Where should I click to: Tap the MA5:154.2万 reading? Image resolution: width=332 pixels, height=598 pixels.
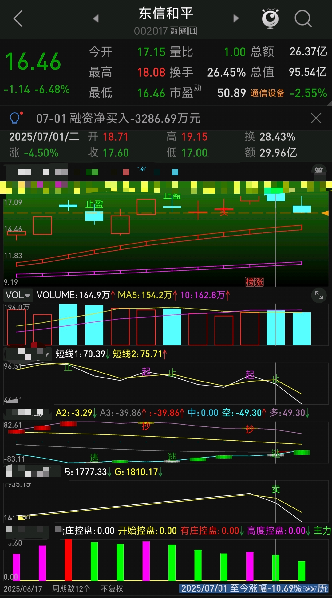(148, 295)
